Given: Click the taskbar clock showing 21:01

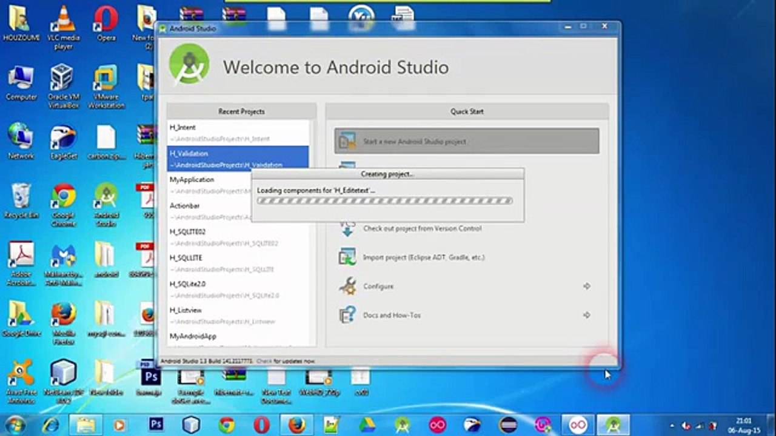Looking at the screenshot, I should [x=743, y=425].
